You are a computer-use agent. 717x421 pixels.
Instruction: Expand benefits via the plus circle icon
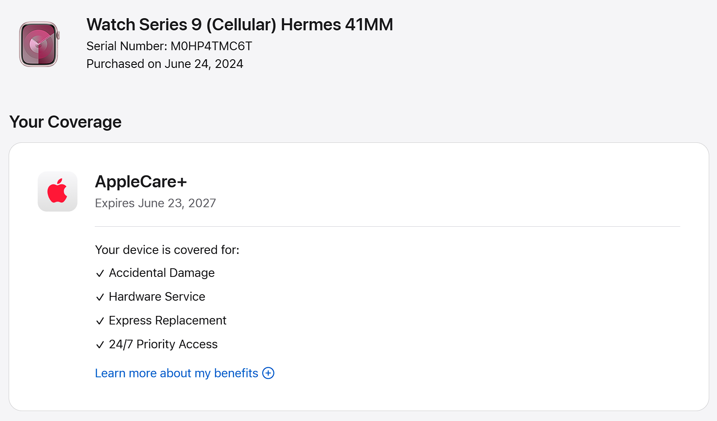(x=268, y=373)
